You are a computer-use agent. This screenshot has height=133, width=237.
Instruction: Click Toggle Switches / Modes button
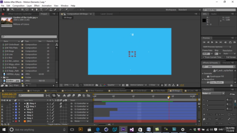[x=58, y=125]
